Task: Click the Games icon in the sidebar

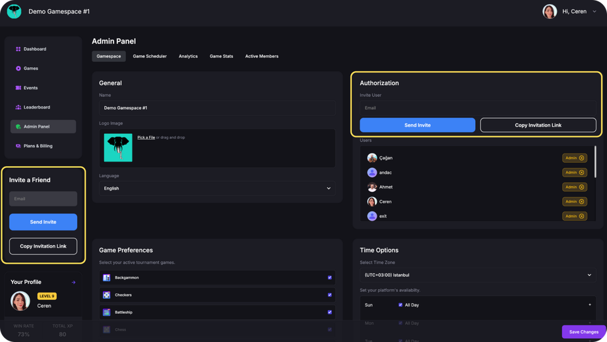Action: click(x=18, y=69)
